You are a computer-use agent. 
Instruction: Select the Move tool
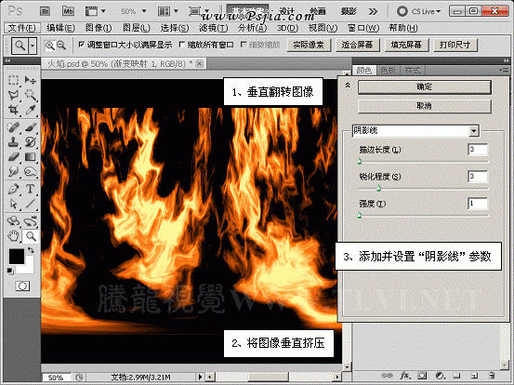pyautogui.click(x=31, y=80)
